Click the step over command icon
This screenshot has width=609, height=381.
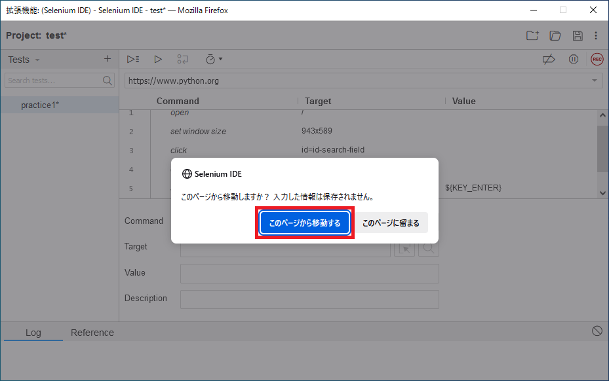(182, 60)
